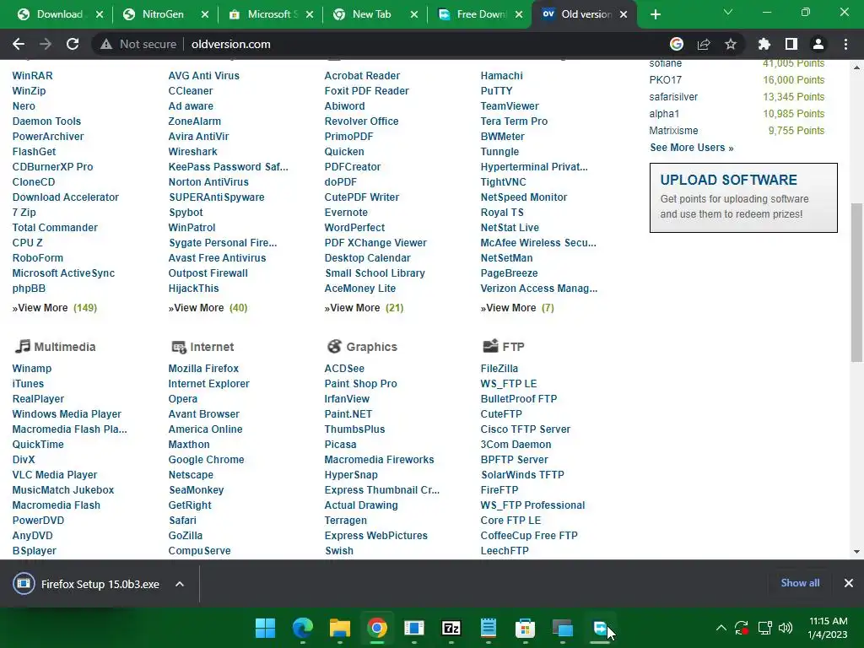The width and height of the screenshot is (864, 648).
Task: Toggle the browser side panel icon
Action: [791, 44]
